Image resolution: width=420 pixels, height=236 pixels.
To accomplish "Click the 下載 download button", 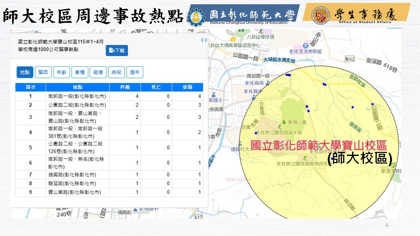I will pyautogui.click(x=117, y=50).
